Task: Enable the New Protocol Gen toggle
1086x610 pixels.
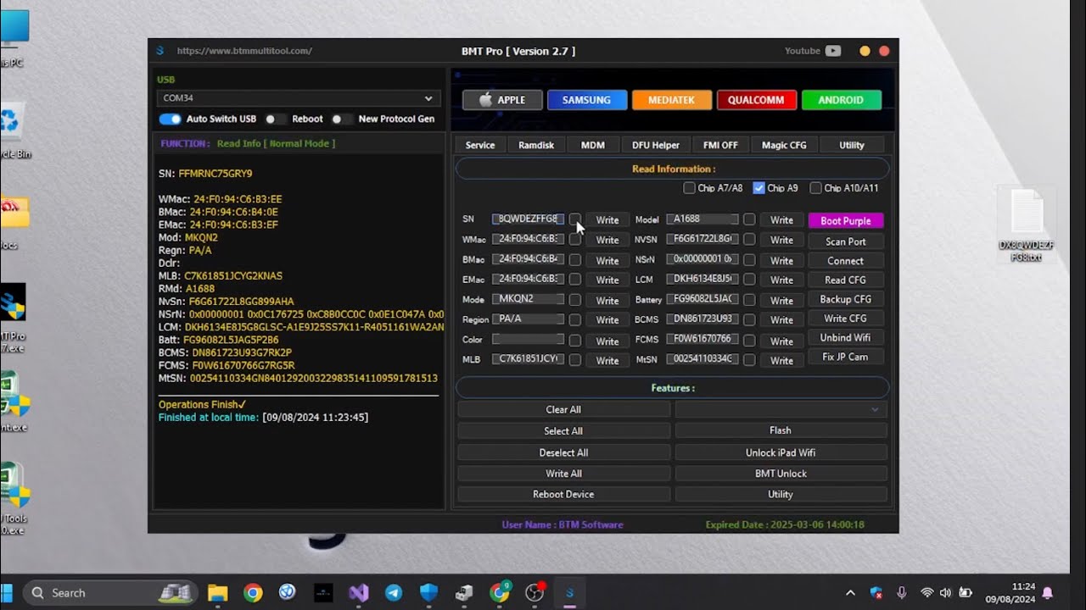Action: (340, 119)
